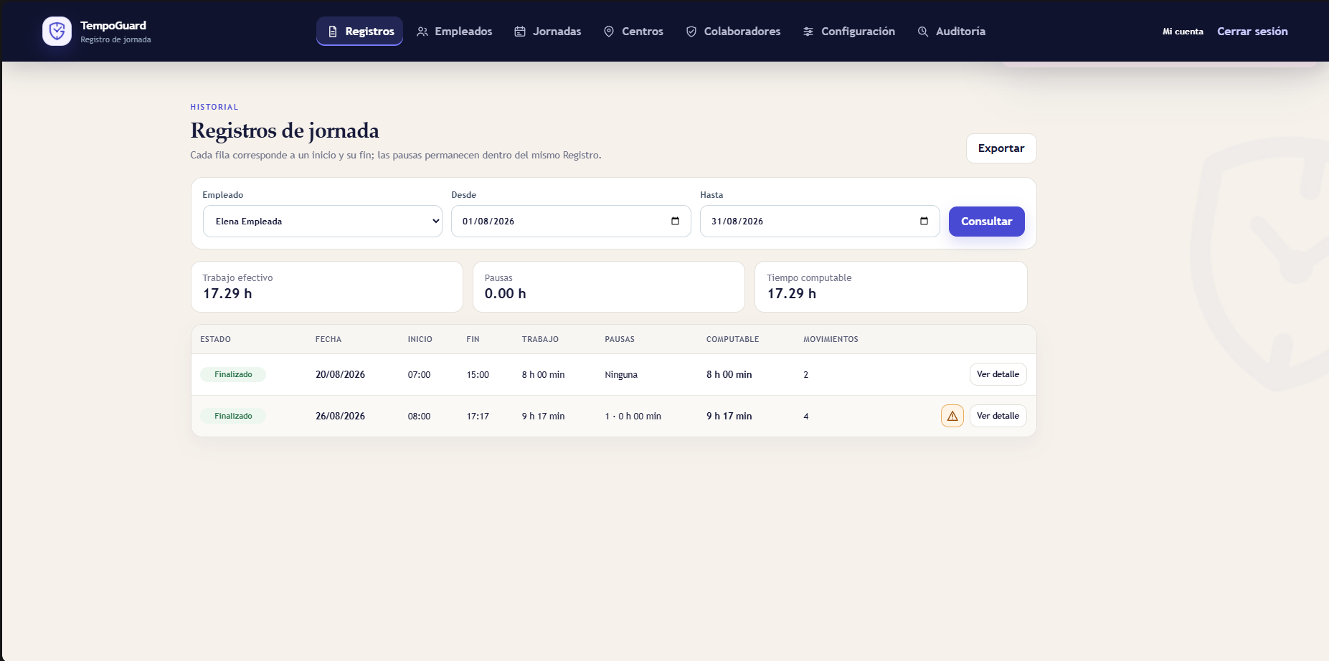This screenshot has height=661, width=1329.
Task: Open the Mi cuenta link
Action: tap(1183, 32)
